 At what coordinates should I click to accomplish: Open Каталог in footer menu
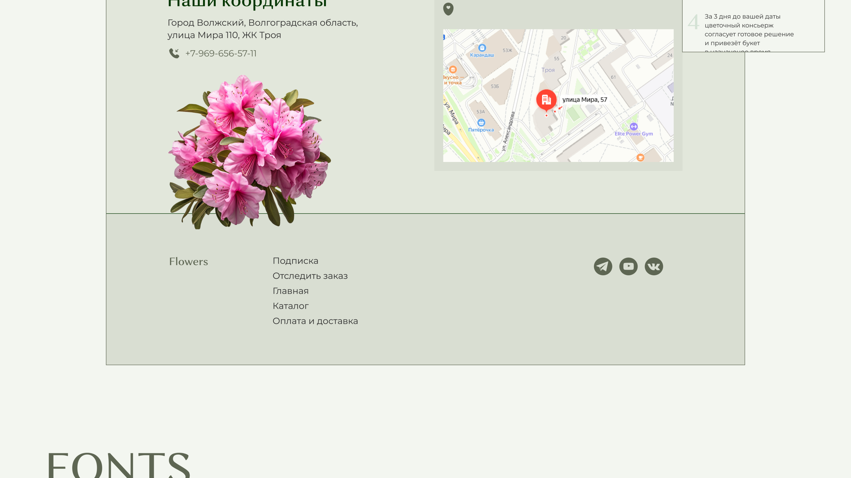tap(290, 306)
